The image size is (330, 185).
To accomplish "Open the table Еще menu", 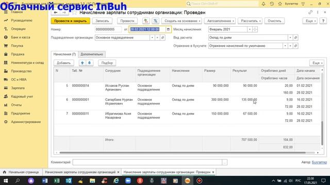I will (x=317, y=63).
